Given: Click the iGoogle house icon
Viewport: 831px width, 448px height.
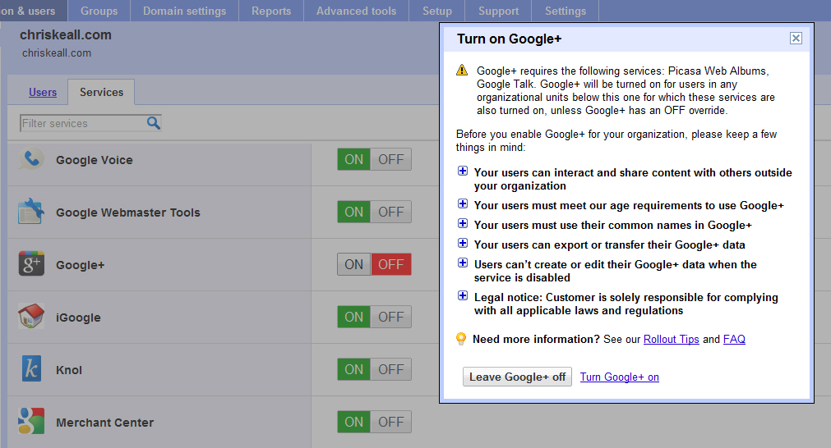Looking at the screenshot, I should [31, 317].
